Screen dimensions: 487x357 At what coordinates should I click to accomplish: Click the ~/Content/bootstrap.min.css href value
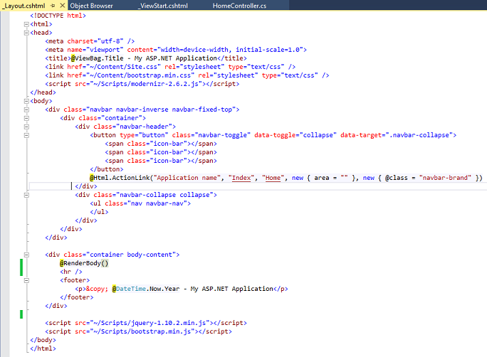(140, 75)
